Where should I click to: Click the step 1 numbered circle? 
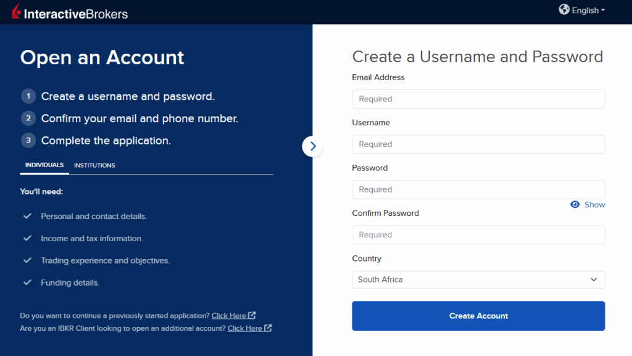28,96
